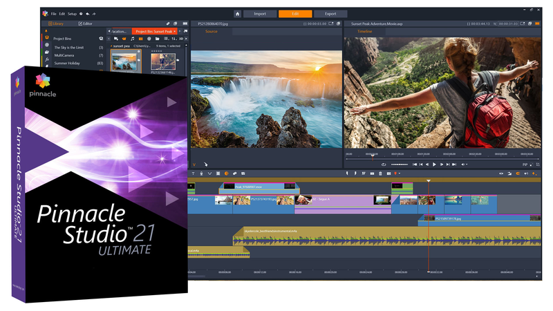Select the Peak_97688907.mov clip
The height and width of the screenshot is (311, 553).
(259, 188)
